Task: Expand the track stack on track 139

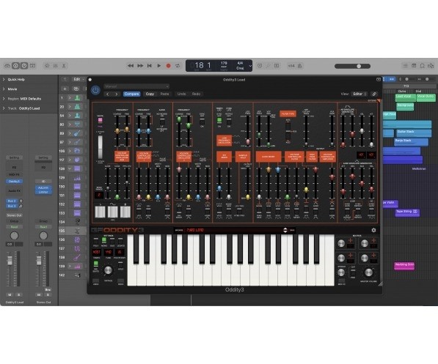Action: point(70,267)
